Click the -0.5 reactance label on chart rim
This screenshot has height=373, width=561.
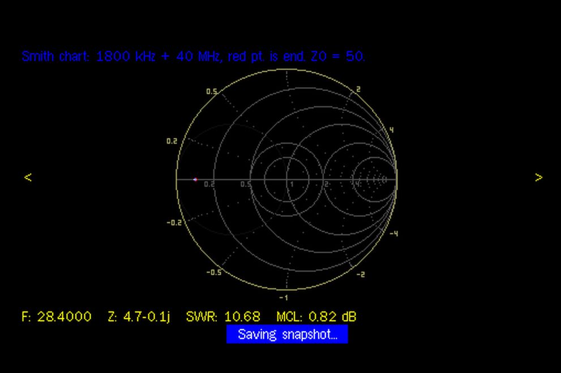point(213,272)
